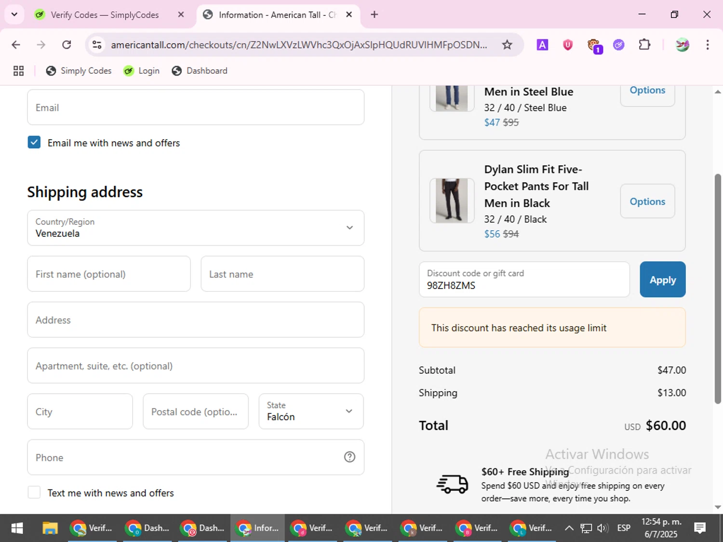
Task: Bookmark this page with the star icon
Action: tap(507, 45)
